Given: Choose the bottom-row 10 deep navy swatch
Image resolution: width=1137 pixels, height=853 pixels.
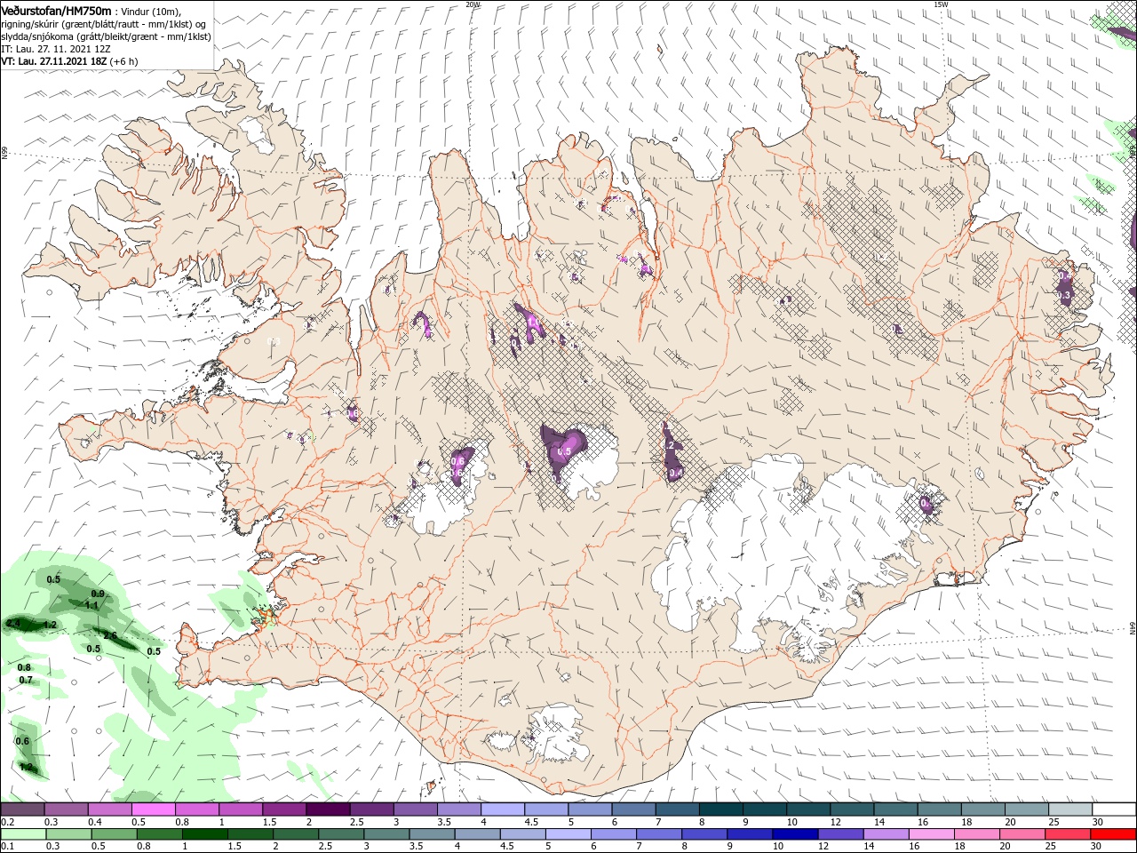Looking at the screenshot, I should (795, 834).
